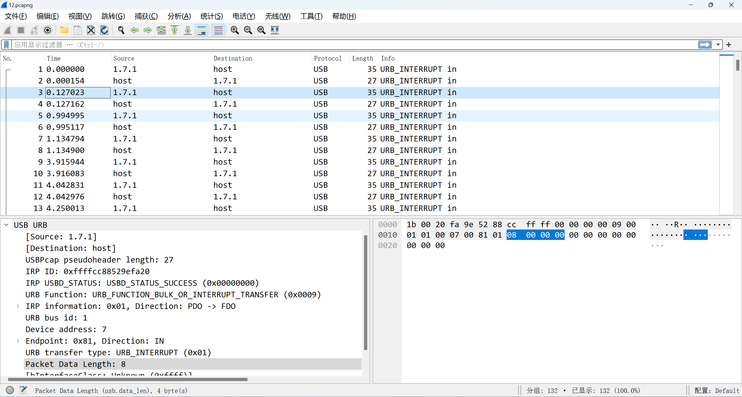Image resolution: width=742 pixels, height=397 pixels.
Task: Open the display filter history dropdown
Action: [x=718, y=45]
